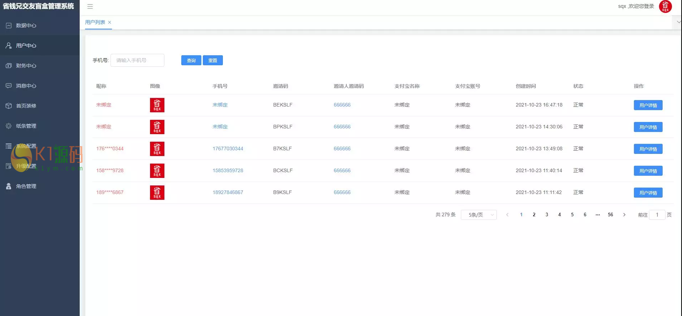Image resolution: width=682 pixels, height=316 pixels.
Task: Switch to the 用户列表 tab
Action: tap(95, 22)
